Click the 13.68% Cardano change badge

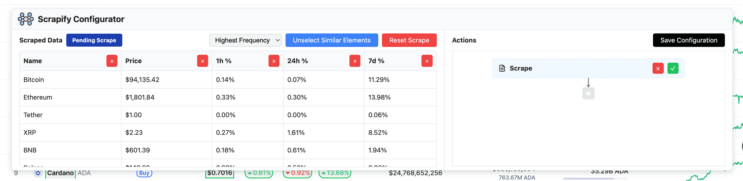(334, 173)
